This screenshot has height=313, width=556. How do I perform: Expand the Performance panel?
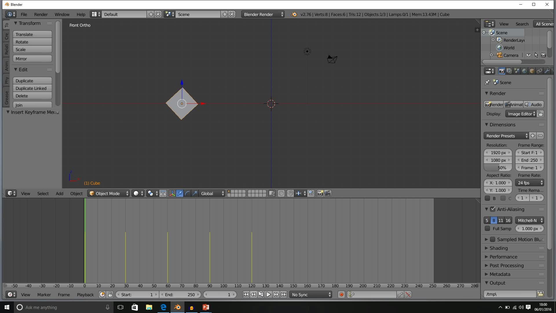[x=503, y=257]
